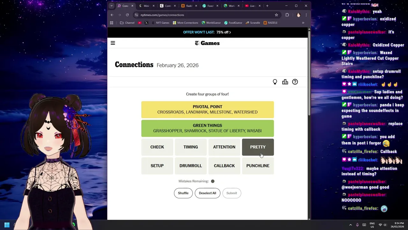Bookmark page with star icon
The width and height of the screenshot is (408, 230).
(276, 15)
